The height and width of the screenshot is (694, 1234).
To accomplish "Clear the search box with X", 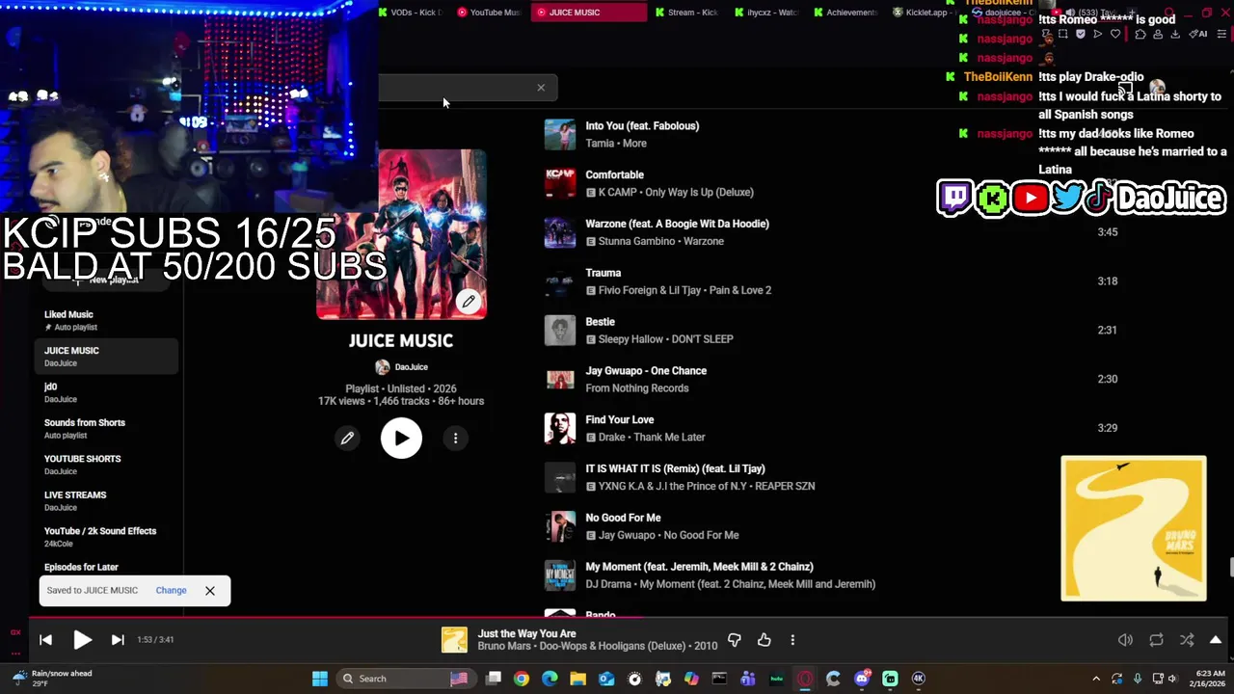I will click(x=541, y=88).
